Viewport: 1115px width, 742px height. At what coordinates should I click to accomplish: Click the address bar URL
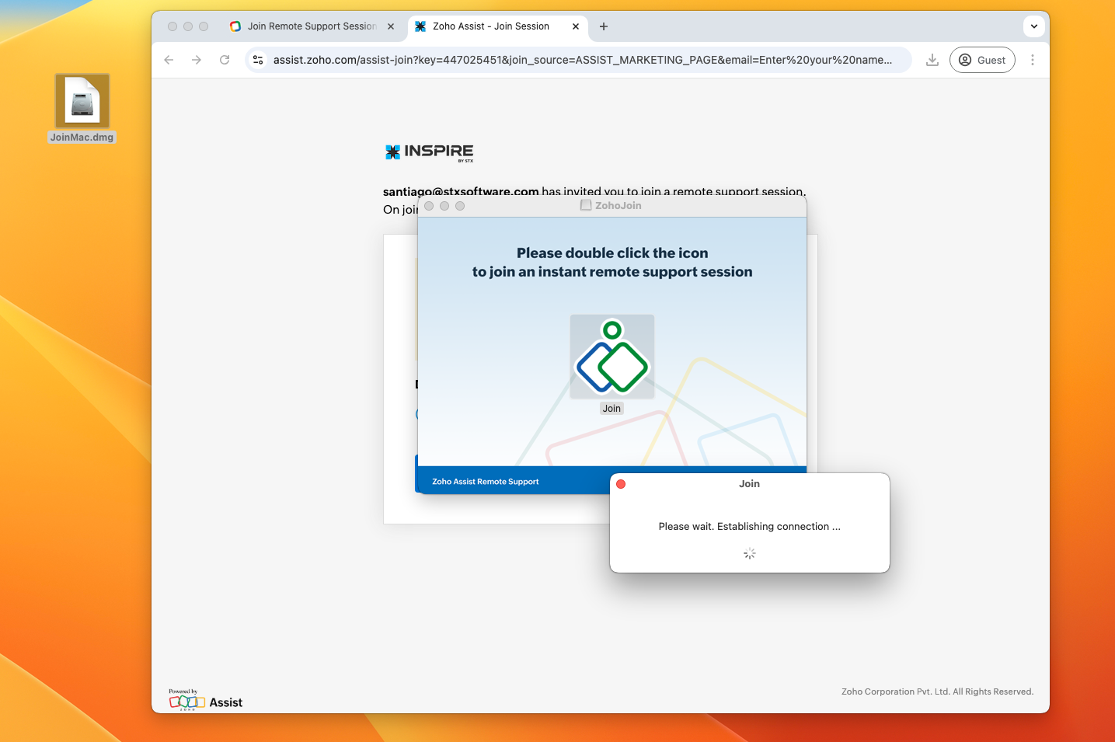[x=583, y=60]
